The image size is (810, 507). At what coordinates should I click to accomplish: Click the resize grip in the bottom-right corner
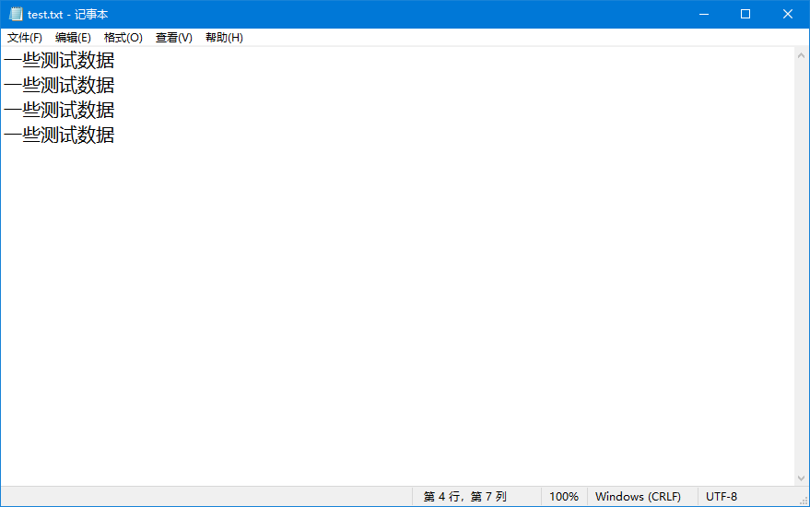click(803, 500)
